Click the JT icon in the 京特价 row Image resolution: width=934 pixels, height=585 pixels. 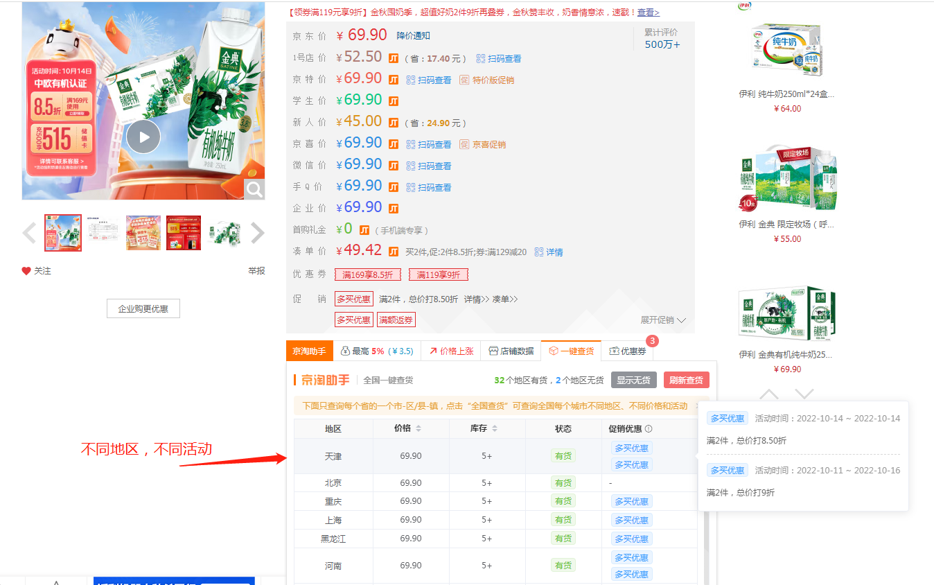coord(394,80)
